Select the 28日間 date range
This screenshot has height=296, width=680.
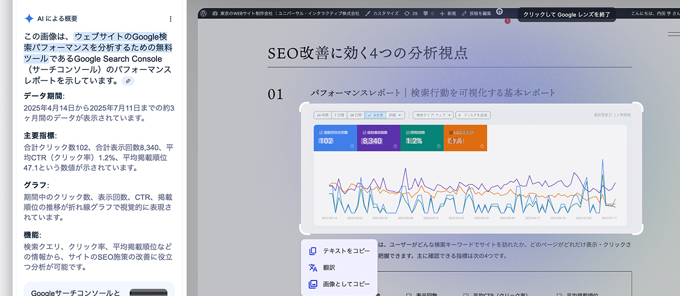coord(356,115)
